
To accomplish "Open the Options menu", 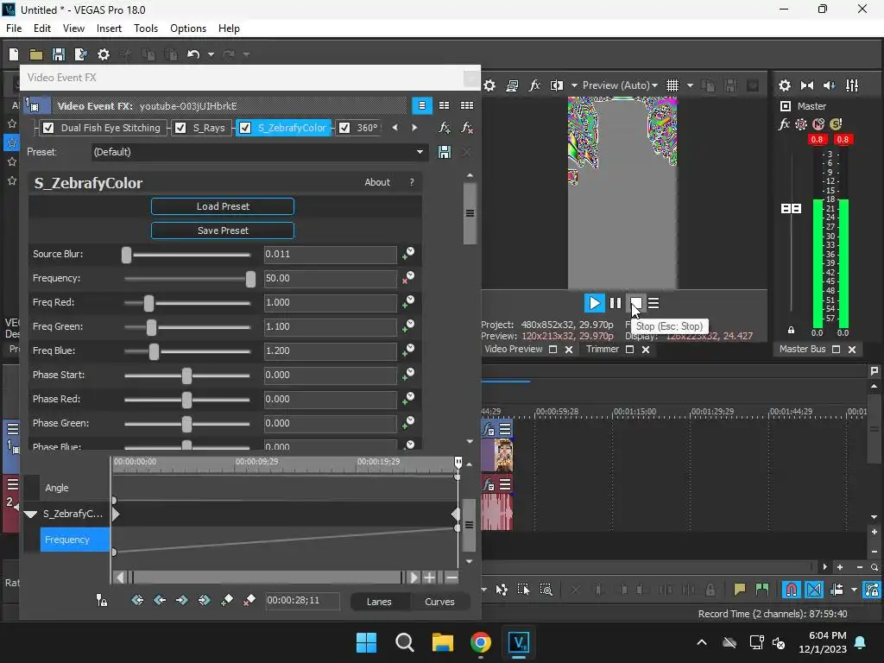I will [x=187, y=28].
